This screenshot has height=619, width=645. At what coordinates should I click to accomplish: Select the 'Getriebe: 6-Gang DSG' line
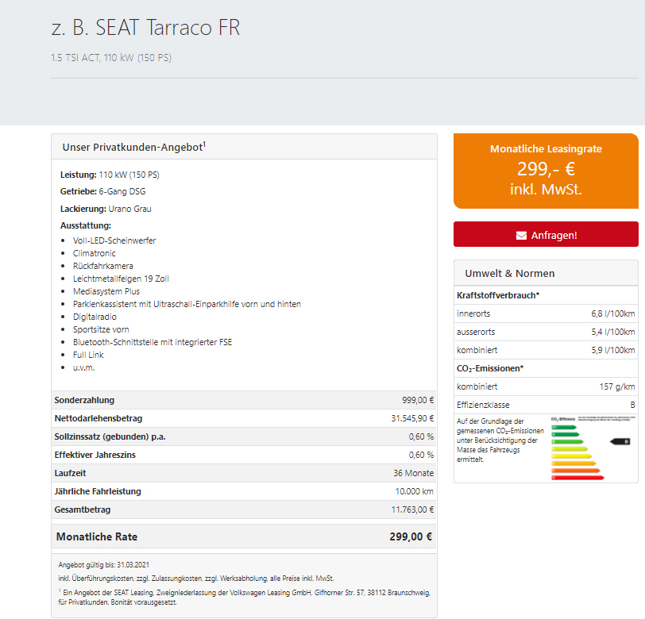[102, 191]
